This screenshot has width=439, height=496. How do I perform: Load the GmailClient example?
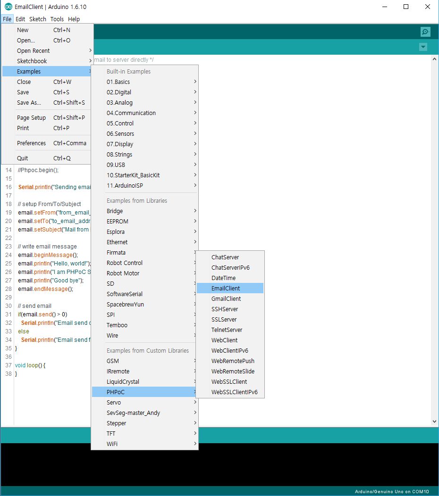pyautogui.click(x=230, y=299)
